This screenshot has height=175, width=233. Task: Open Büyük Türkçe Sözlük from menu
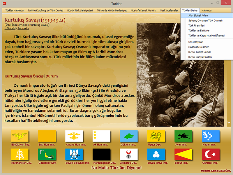click(x=199, y=52)
